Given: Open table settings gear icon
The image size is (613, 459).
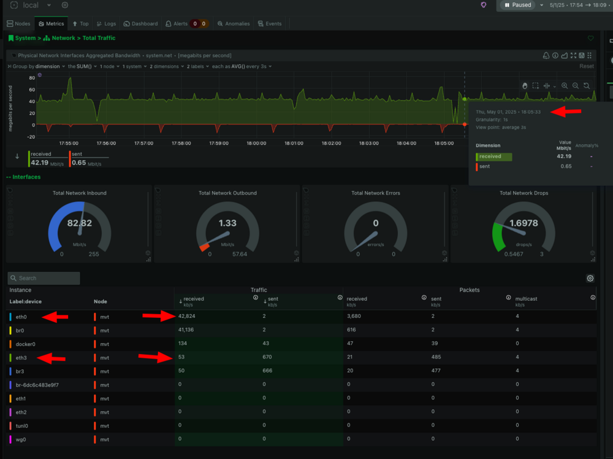Looking at the screenshot, I should tap(590, 278).
